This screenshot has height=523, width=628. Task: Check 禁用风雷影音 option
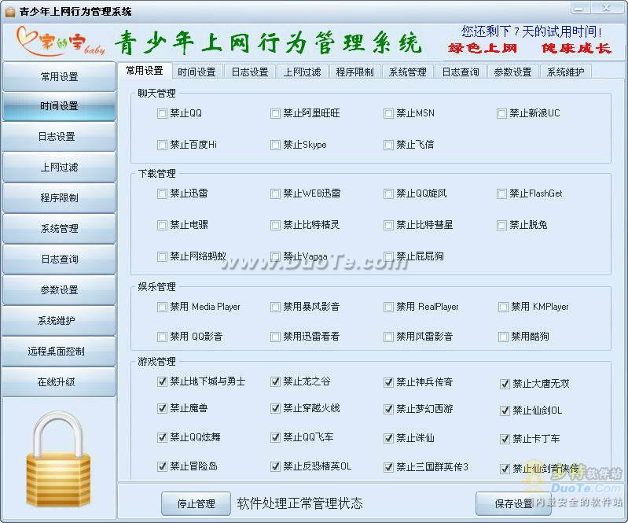(x=388, y=337)
